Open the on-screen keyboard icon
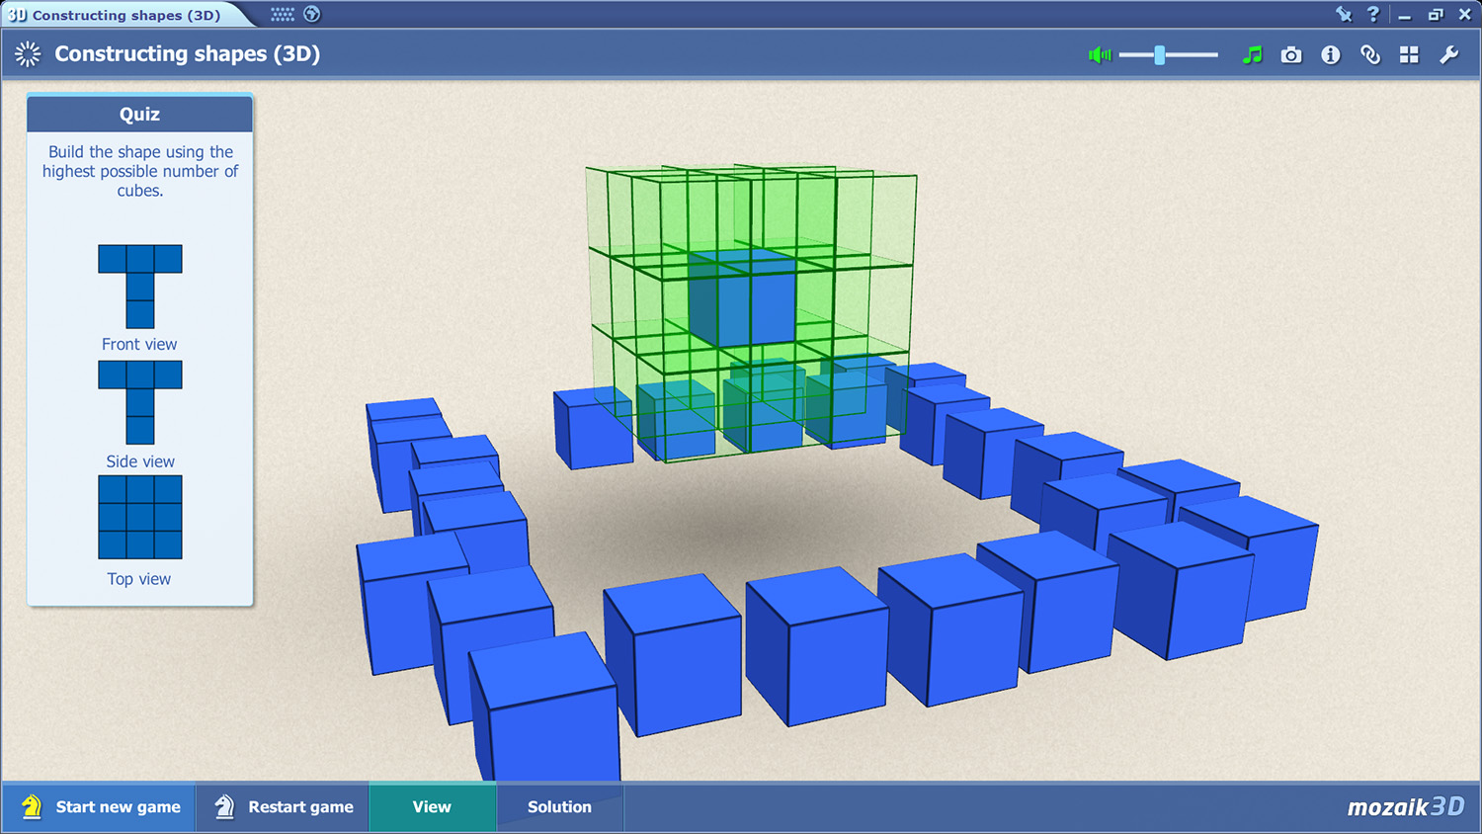This screenshot has height=834, width=1482. point(284,15)
